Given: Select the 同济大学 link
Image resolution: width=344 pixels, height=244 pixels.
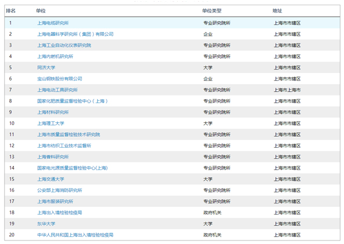Looking at the screenshot, I should [x=46, y=68].
